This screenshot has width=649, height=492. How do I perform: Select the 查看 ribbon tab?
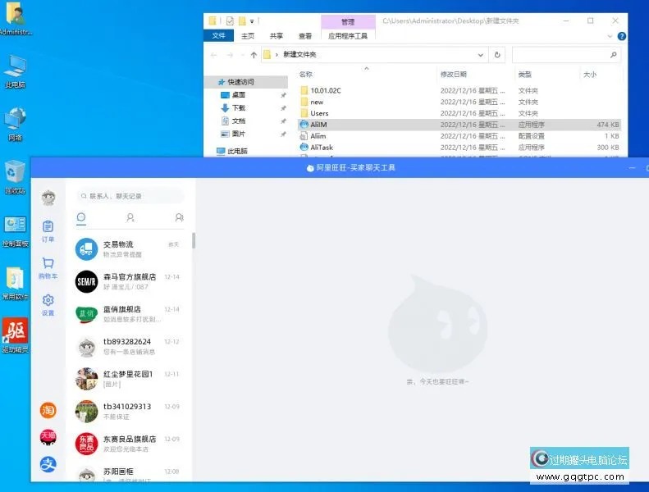coord(305,36)
